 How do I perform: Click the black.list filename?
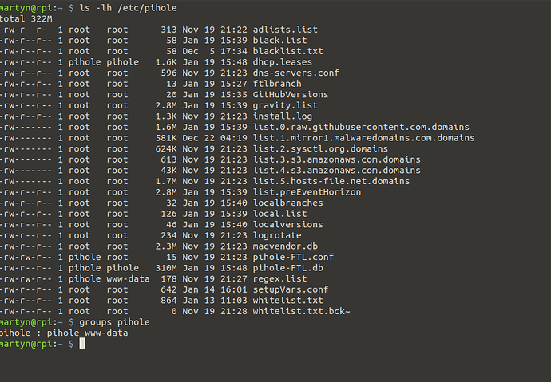(x=279, y=40)
